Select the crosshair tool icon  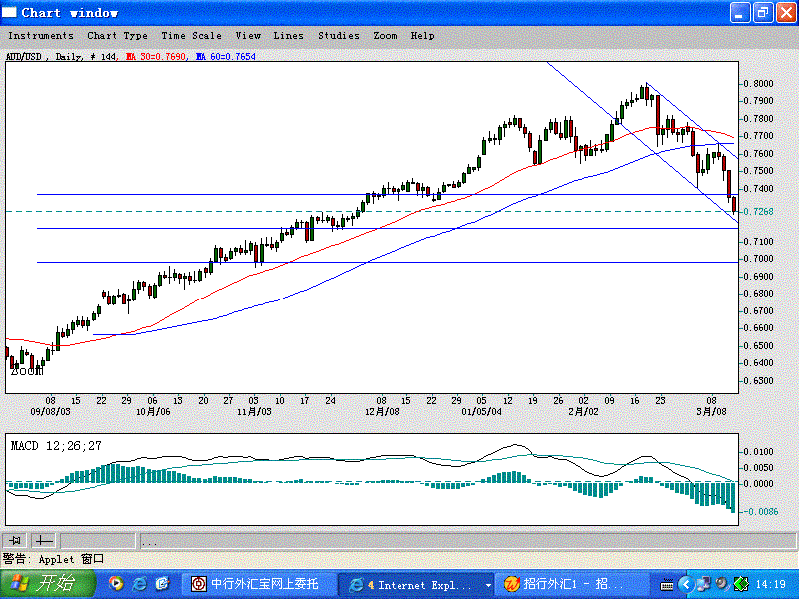(43, 540)
